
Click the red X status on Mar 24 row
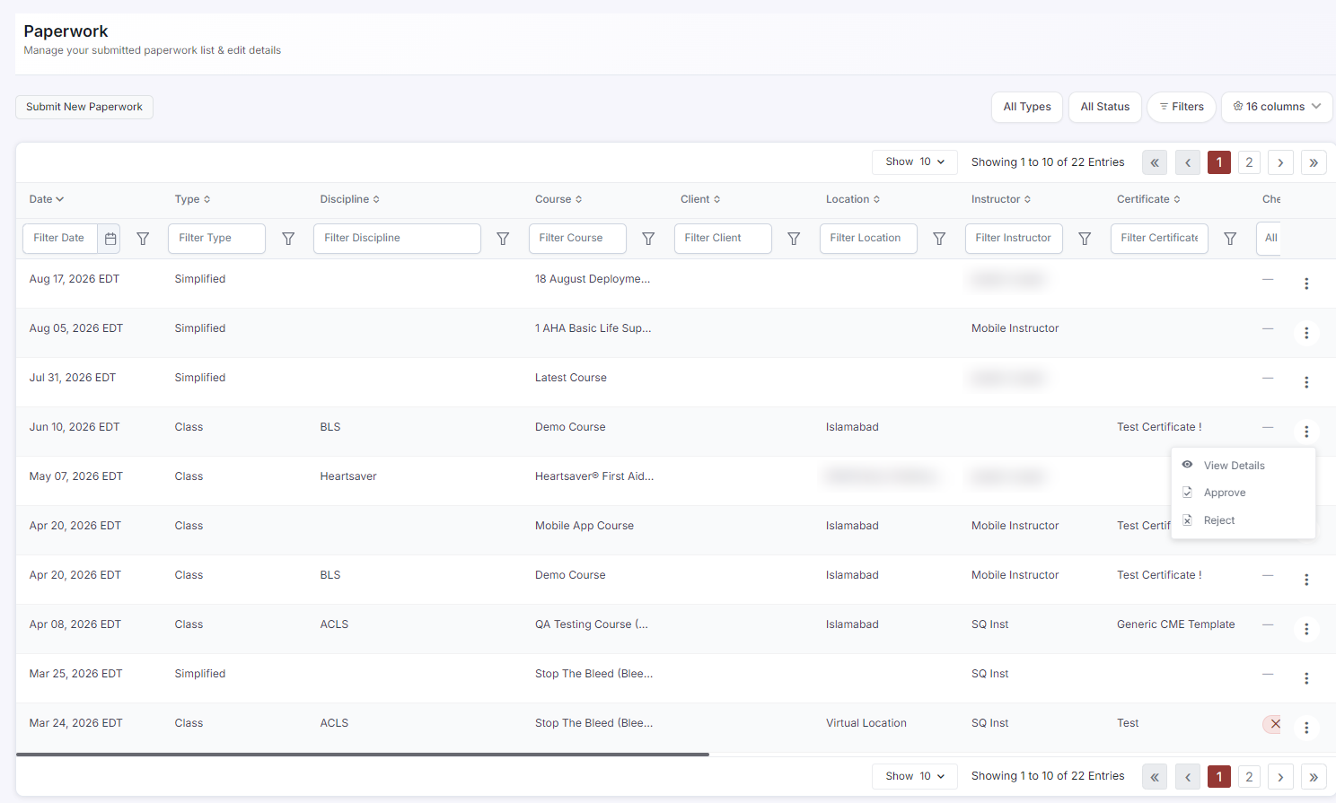[1274, 724]
